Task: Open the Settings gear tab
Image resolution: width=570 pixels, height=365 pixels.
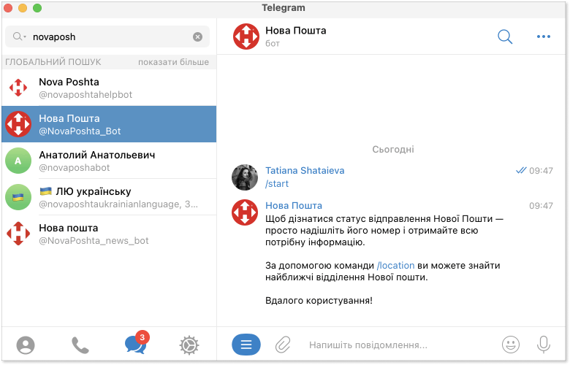Action: pyautogui.click(x=189, y=345)
